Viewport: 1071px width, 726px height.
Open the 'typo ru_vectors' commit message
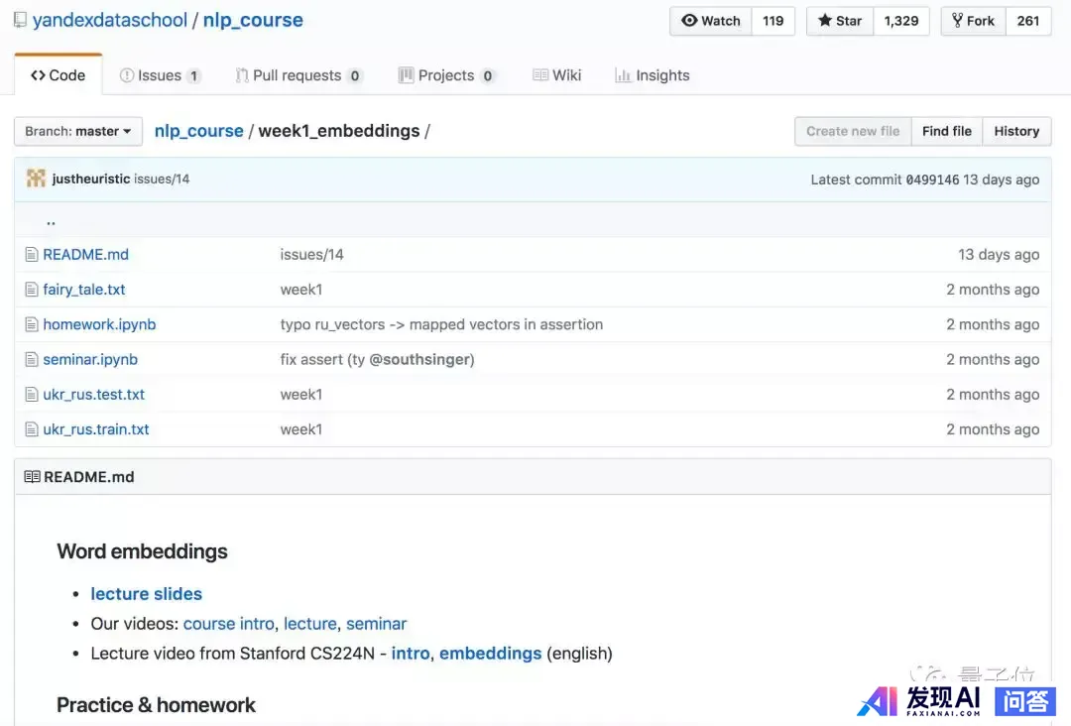(x=441, y=324)
